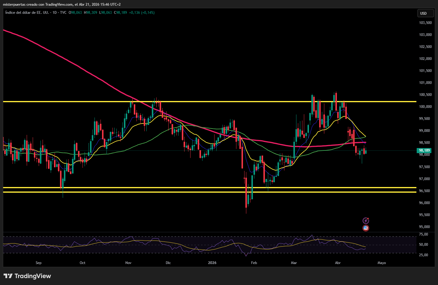This screenshot has height=285, width=438.
Task: Click the 95,000 level on the price scale
Action: [x=425, y=227]
